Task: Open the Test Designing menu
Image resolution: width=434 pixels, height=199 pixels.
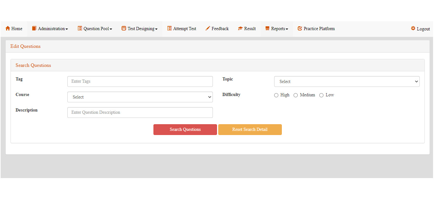Action: coord(142,29)
